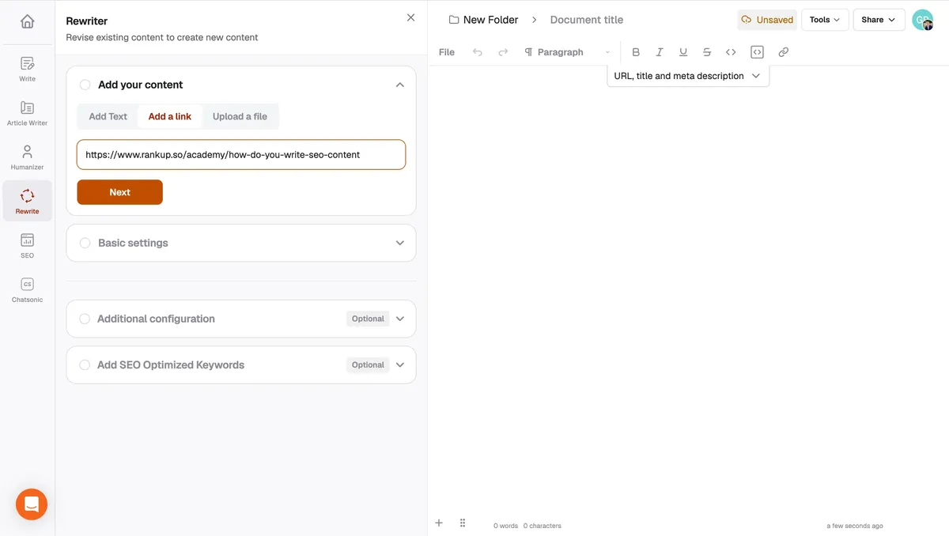Toggle the Additional configuration step circle

coord(85,319)
